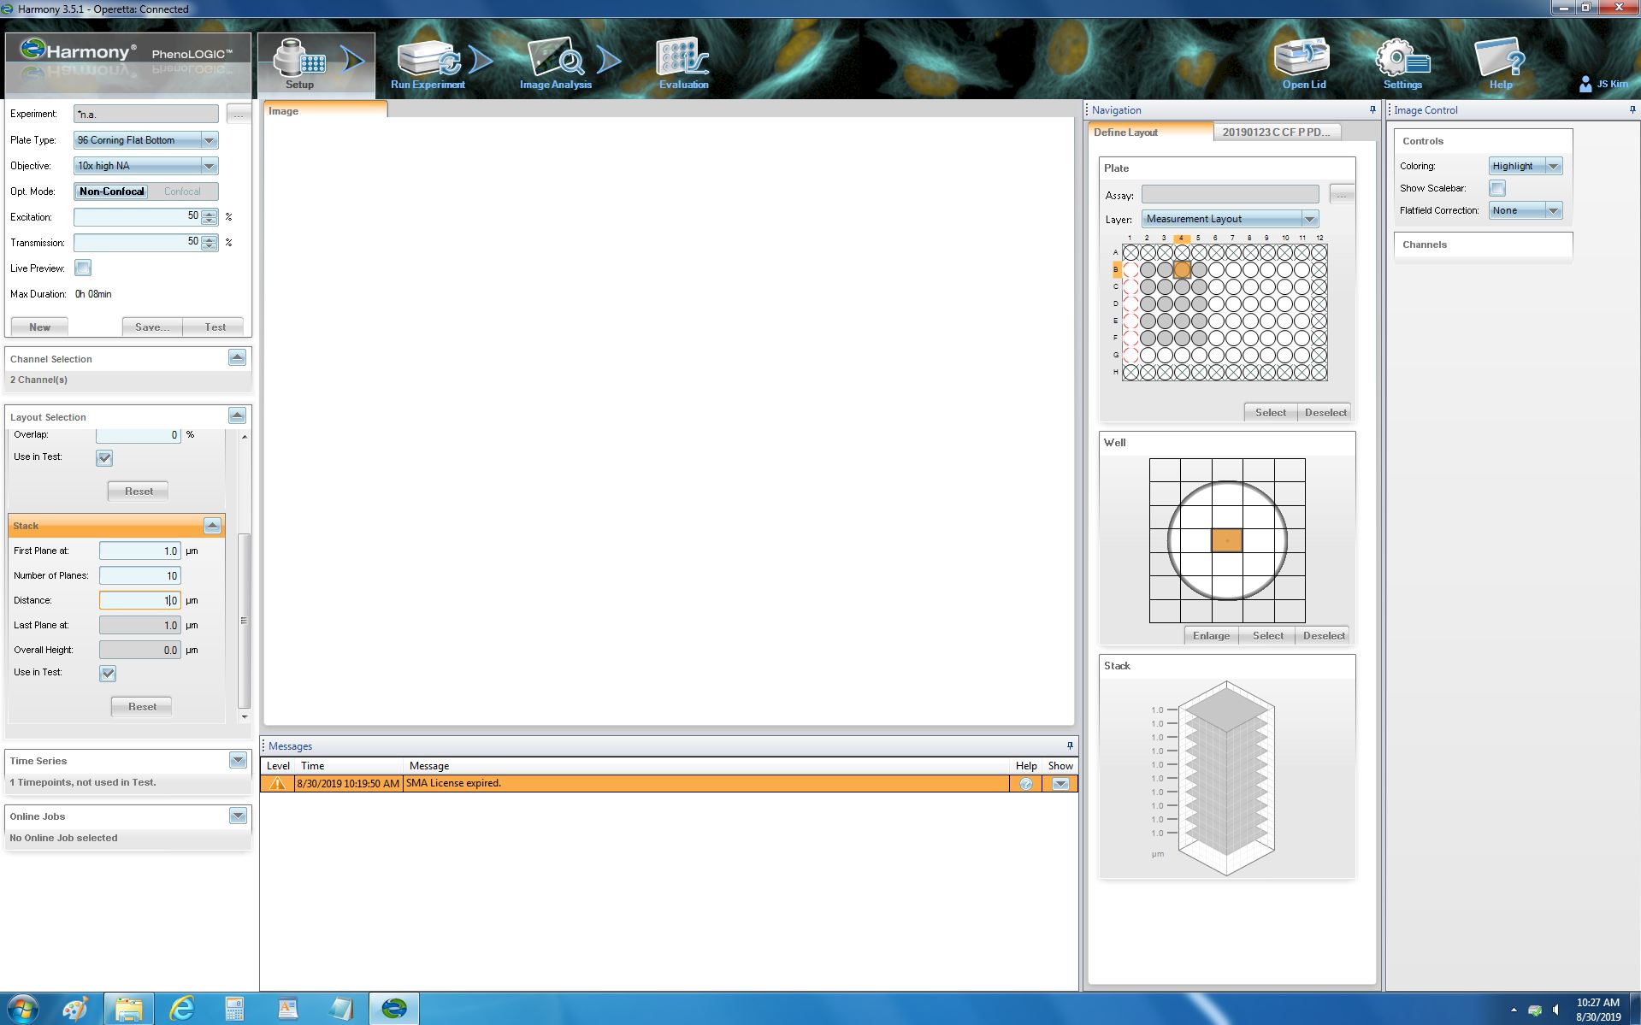Click the help icon for SMA License message
The width and height of the screenshot is (1641, 1025).
pyautogui.click(x=1026, y=783)
